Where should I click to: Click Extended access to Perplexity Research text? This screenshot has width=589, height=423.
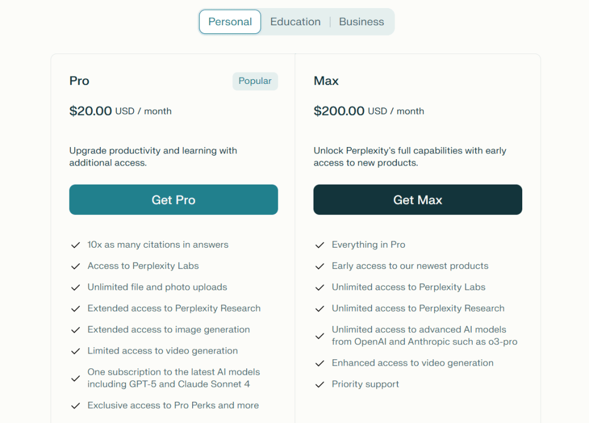(174, 309)
